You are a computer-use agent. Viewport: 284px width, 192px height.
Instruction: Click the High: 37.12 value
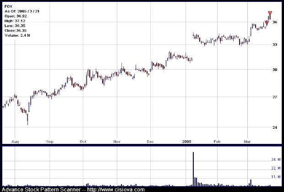click(x=15, y=21)
